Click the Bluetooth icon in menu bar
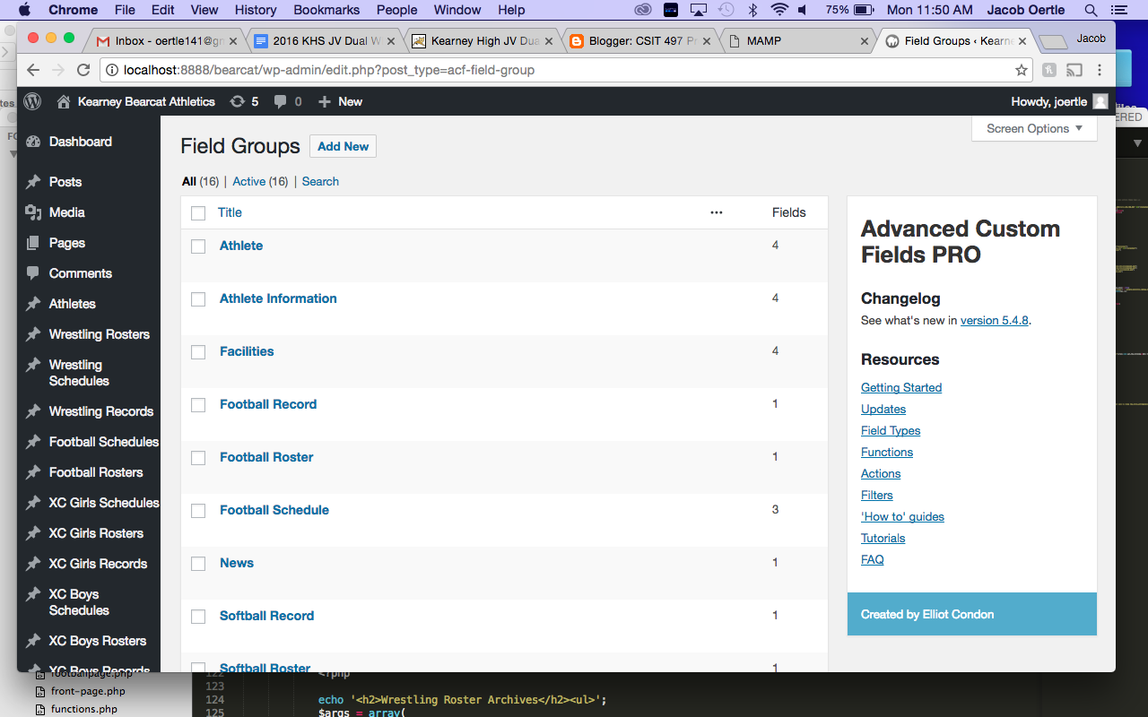The width and height of the screenshot is (1148, 717). (x=753, y=10)
